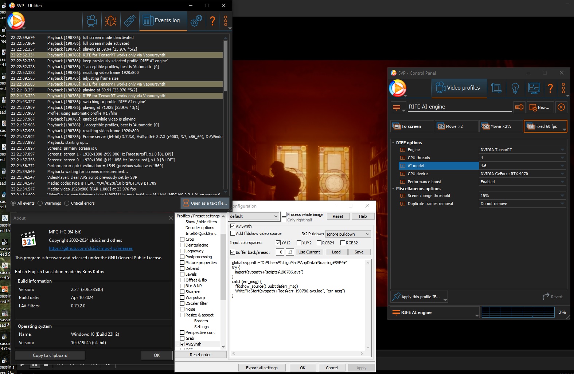Screen dimensions: 574x374
Task: Click the events log vertical scrollbar
Action: tap(226, 66)
